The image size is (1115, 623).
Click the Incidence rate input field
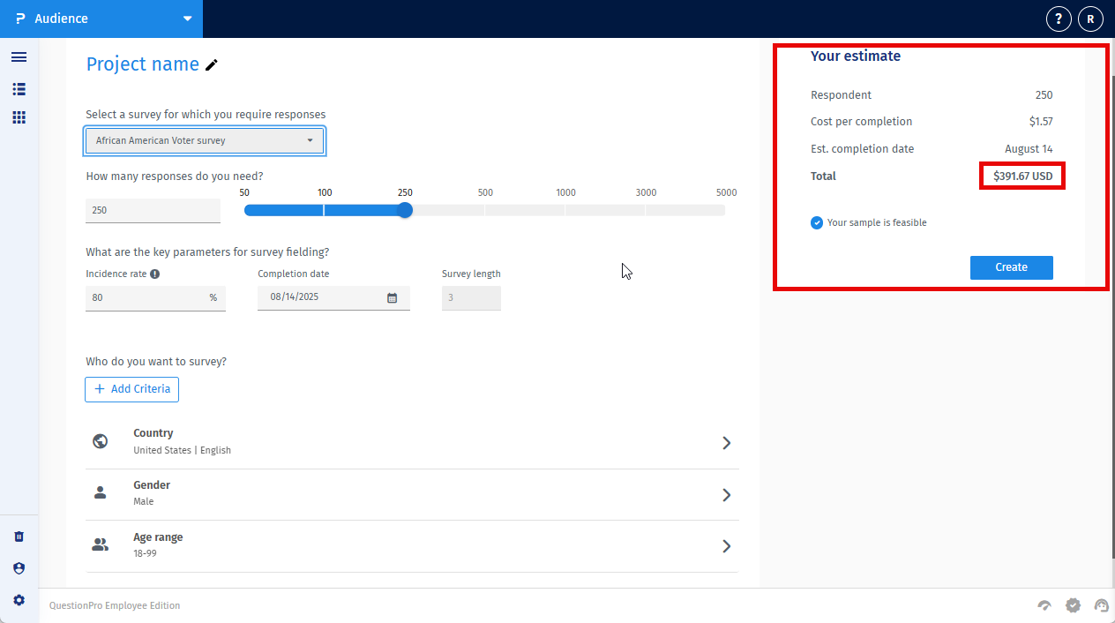[155, 298]
